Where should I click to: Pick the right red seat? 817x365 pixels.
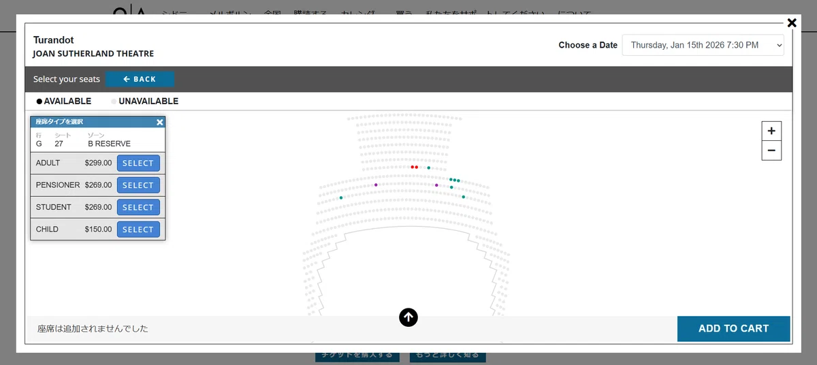point(417,167)
